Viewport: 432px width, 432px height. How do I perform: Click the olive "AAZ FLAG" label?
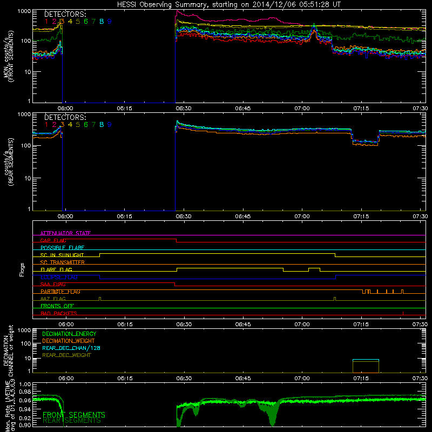tap(53, 299)
